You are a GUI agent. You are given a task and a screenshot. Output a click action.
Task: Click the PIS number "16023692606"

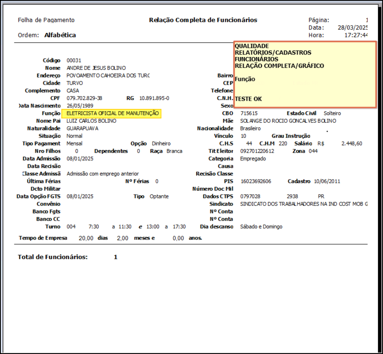click(256, 181)
